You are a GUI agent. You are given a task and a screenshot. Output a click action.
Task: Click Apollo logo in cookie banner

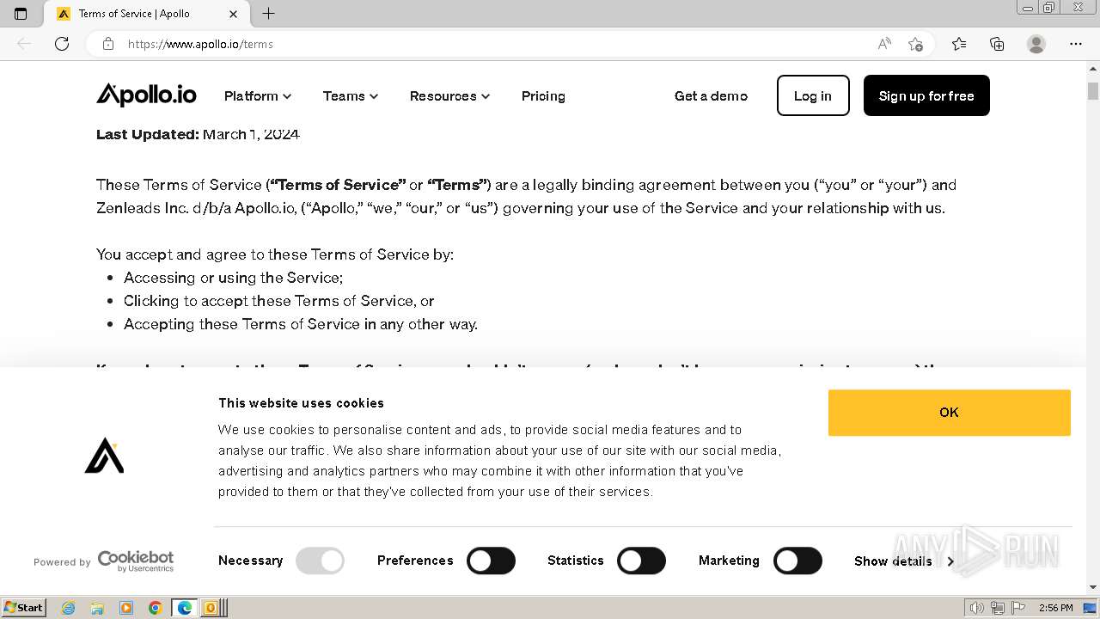pyautogui.click(x=104, y=456)
